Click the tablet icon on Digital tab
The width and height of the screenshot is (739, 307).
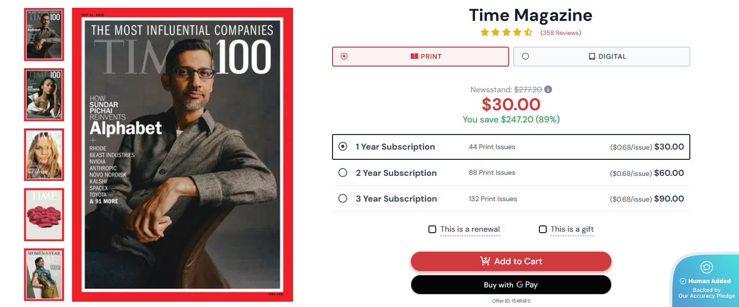pyautogui.click(x=592, y=56)
